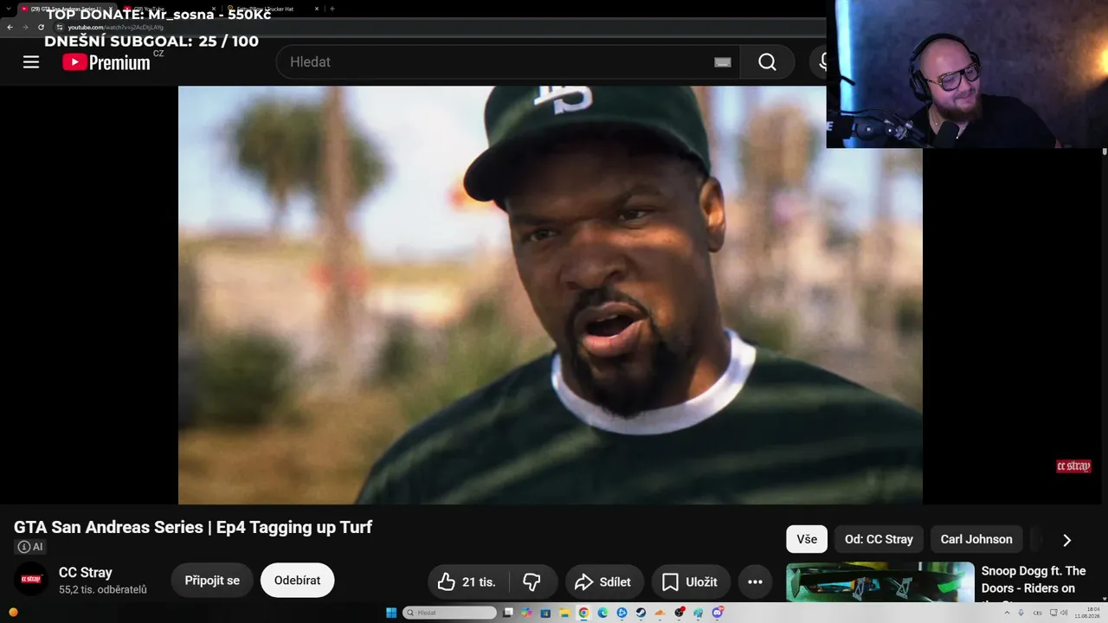Subscribe using the Odebírat button
1108x623 pixels.
click(297, 580)
